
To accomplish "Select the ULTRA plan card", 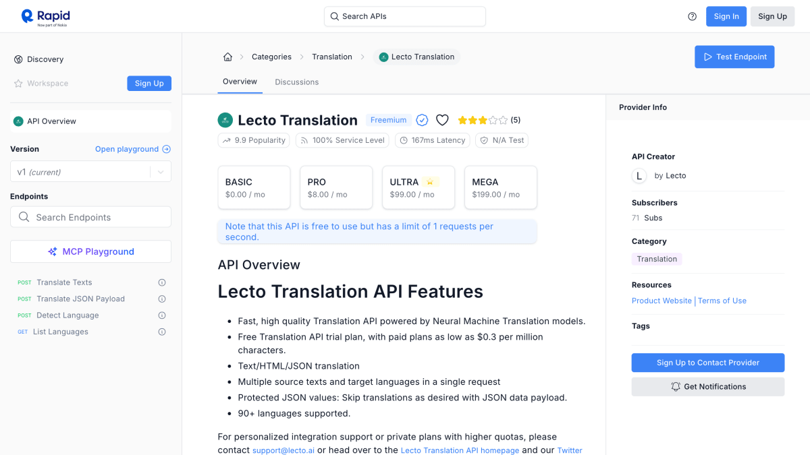I will click(418, 187).
